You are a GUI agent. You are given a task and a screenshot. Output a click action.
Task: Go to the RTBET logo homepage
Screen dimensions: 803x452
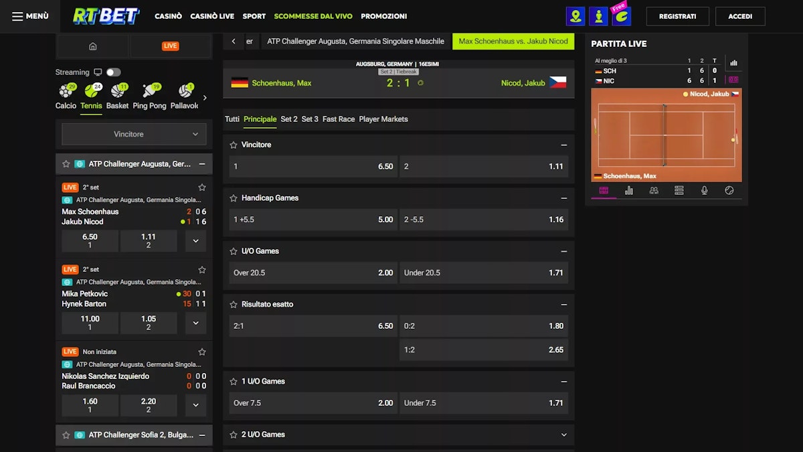pyautogui.click(x=106, y=16)
